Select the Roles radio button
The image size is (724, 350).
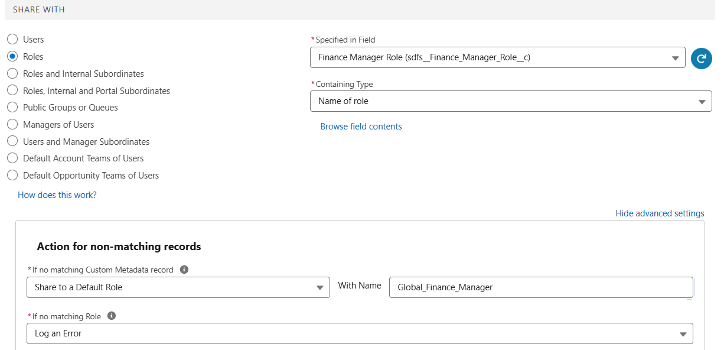pos(12,56)
